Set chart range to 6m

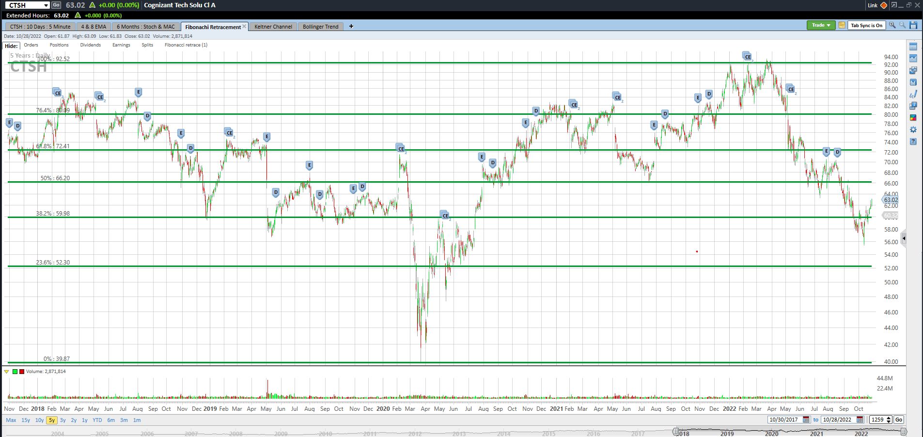111,420
